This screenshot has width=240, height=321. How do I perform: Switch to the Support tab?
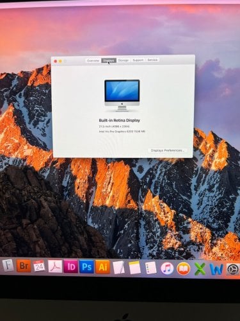click(x=138, y=60)
